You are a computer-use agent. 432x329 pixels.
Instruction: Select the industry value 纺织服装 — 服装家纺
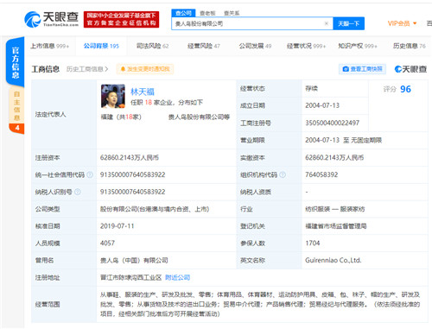[x=335, y=209]
